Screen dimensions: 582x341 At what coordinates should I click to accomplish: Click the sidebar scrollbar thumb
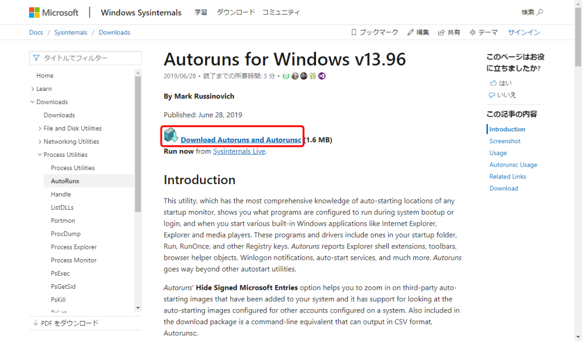pos(138,144)
